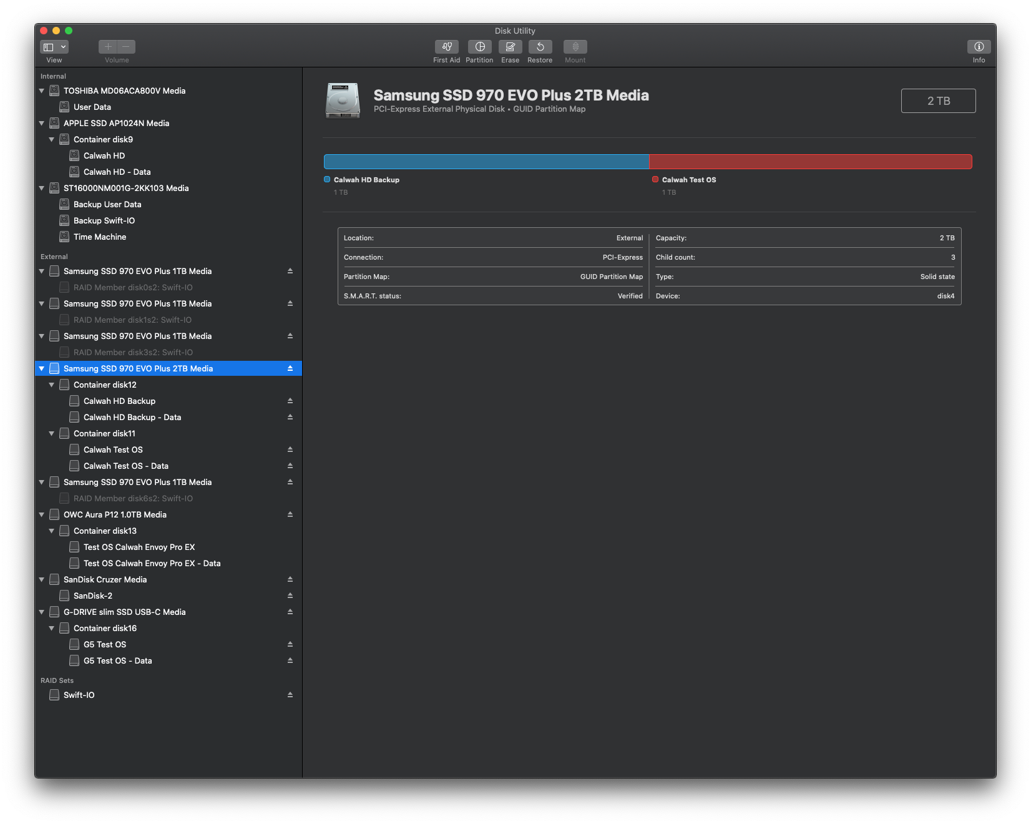Remove a volume with the minus button
This screenshot has width=1031, height=824.
point(126,47)
